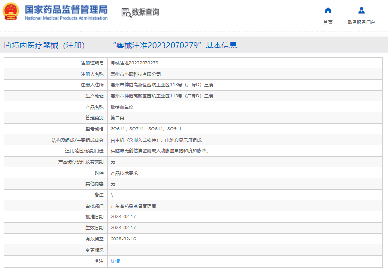Select approval department 广东省药品监督管理局
Image resolution: width=388 pixels, height=272 pixels.
coord(133,206)
